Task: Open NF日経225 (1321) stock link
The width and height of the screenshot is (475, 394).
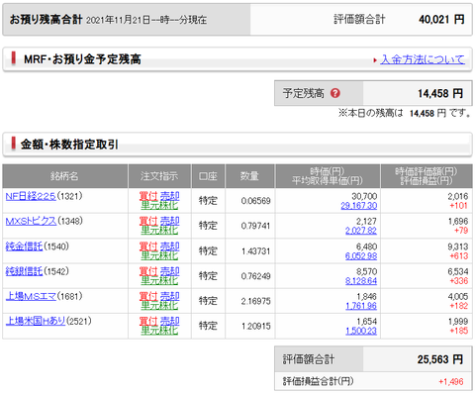Action: coord(31,196)
